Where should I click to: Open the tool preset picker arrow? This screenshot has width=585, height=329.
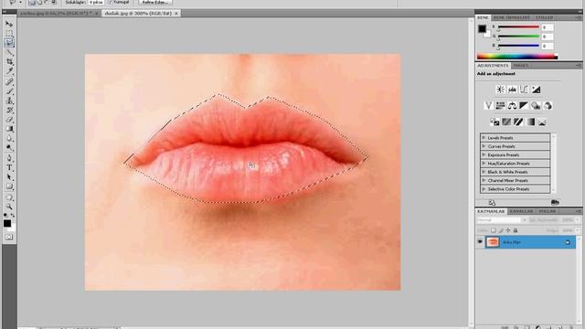pos(20,2)
